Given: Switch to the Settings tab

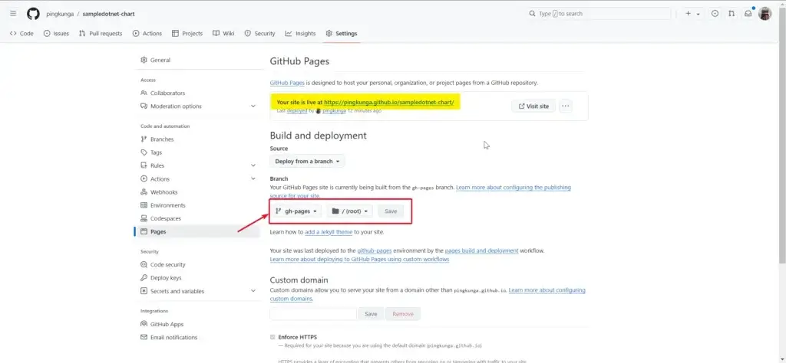Looking at the screenshot, I should 342,34.
